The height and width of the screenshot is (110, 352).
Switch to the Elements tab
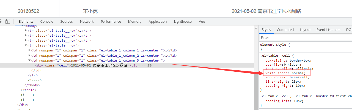(x=26, y=21)
